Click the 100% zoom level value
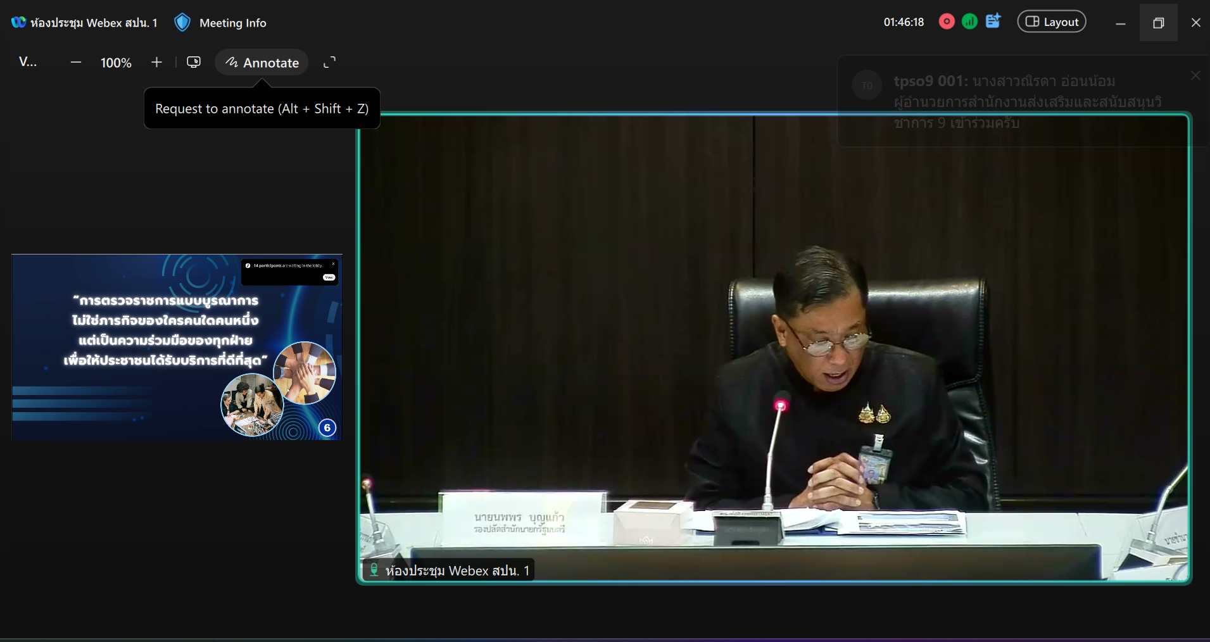1210x642 pixels. [116, 63]
